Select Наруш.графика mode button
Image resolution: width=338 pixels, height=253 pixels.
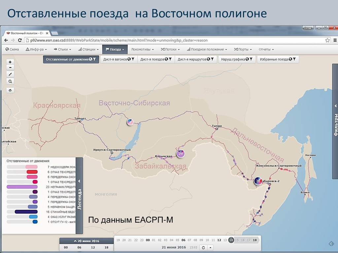point(237,59)
